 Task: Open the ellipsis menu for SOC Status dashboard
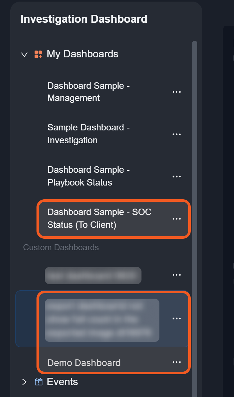point(177,219)
